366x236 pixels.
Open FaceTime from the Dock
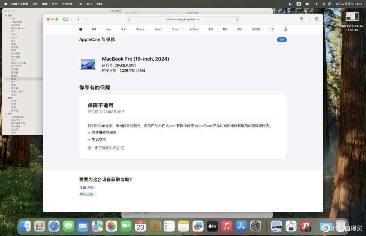(126, 226)
